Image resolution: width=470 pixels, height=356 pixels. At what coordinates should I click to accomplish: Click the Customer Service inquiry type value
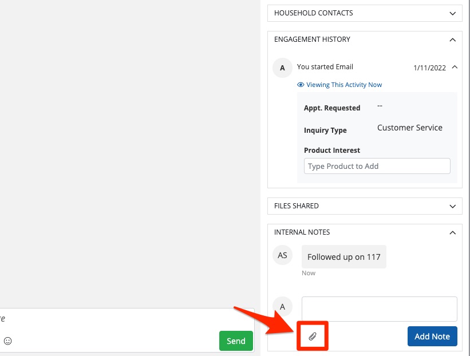409,128
